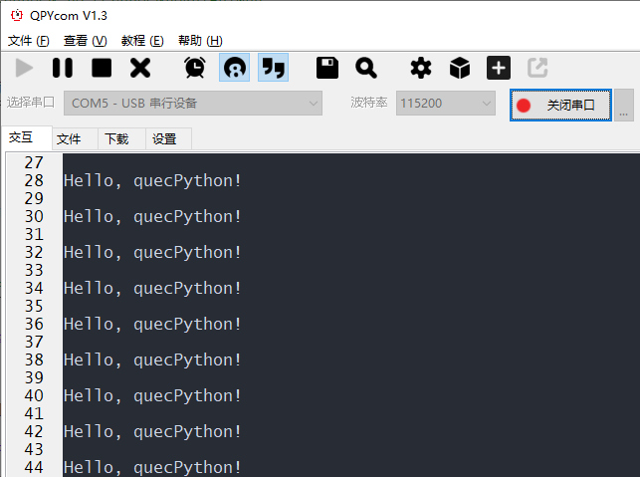Click the floppy disk save icon

326,68
